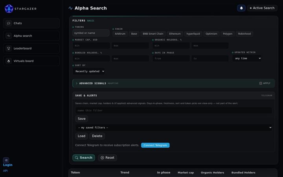The width and height of the screenshot is (283, 177).
Task: Toggle the Base chain filter
Action: click(x=134, y=34)
